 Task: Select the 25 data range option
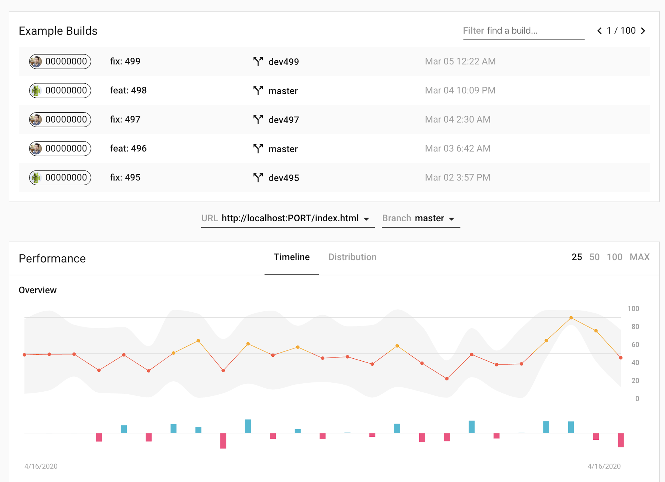576,257
